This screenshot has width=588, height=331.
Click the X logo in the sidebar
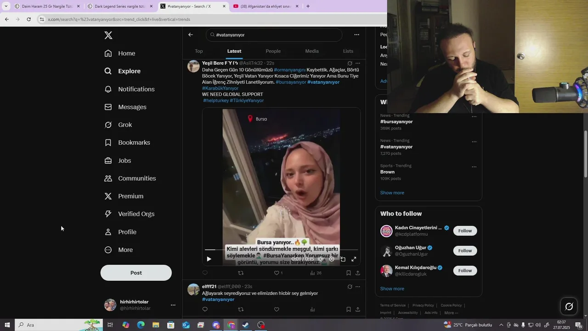point(108,35)
